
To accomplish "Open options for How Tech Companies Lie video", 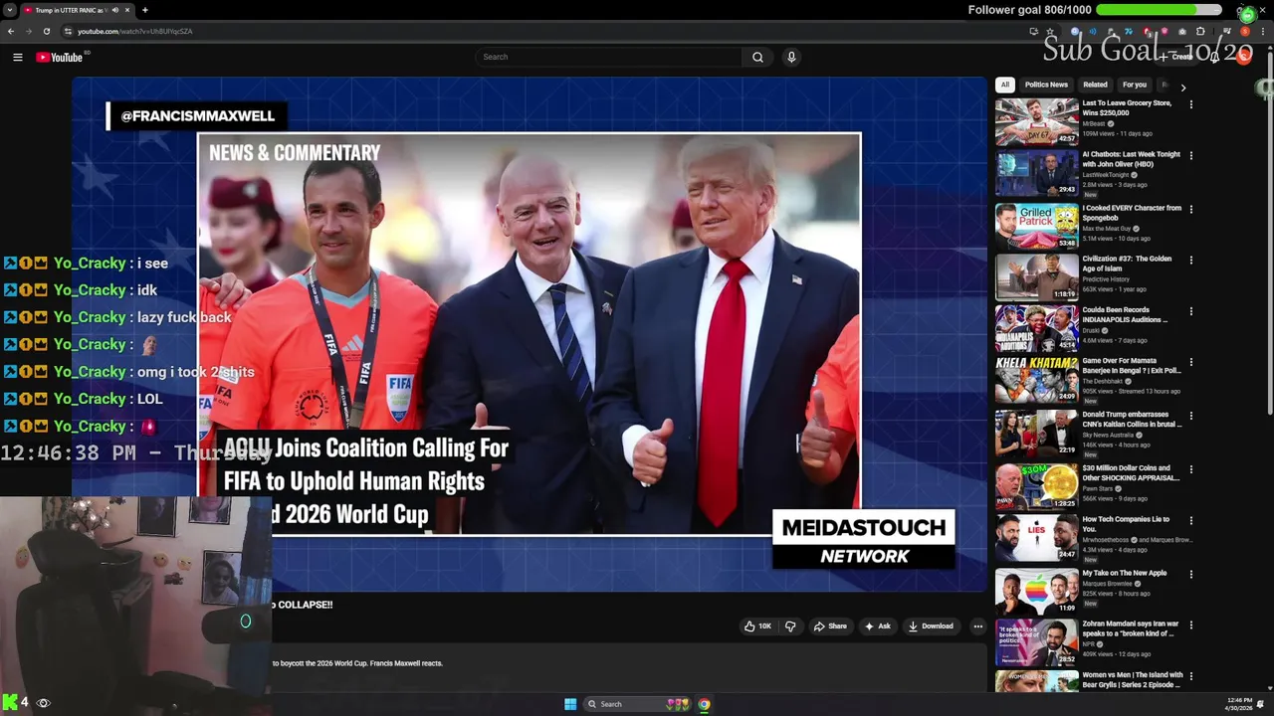I will 1190,520.
